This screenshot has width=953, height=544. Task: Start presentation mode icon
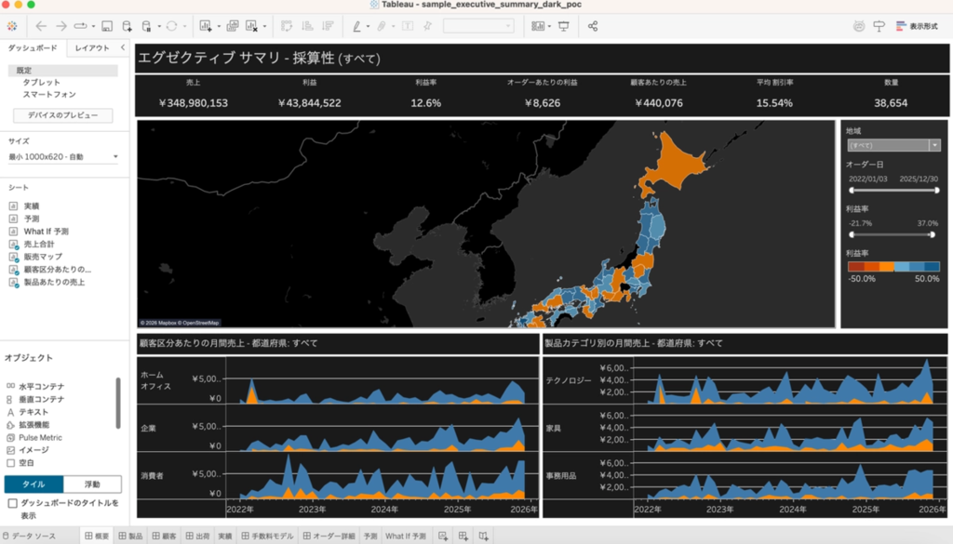(x=564, y=26)
